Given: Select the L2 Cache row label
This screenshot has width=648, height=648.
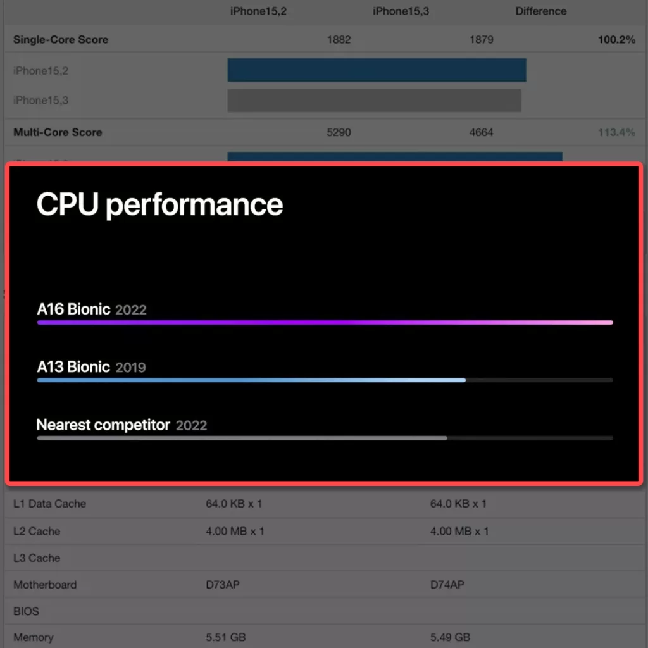Looking at the screenshot, I should coord(37,531).
